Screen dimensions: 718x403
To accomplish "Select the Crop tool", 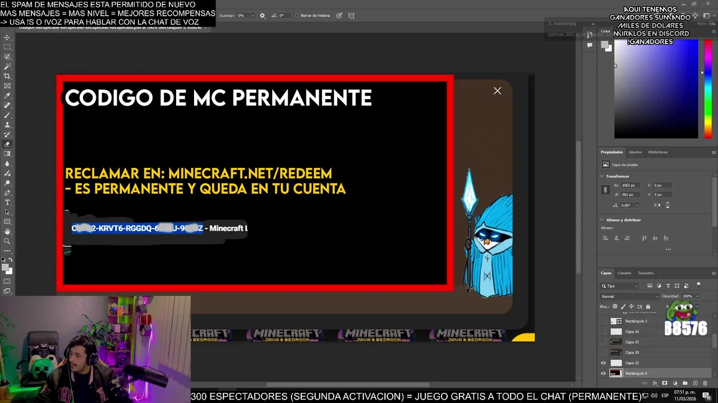I will [7, 76].
